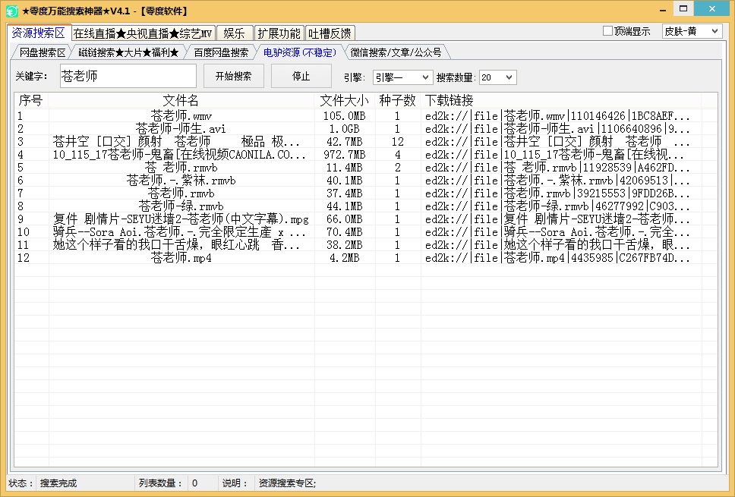
Task: Click the 列表数量 value 0 in status bar
Action: pyautogui.click(x=194, y=483)
